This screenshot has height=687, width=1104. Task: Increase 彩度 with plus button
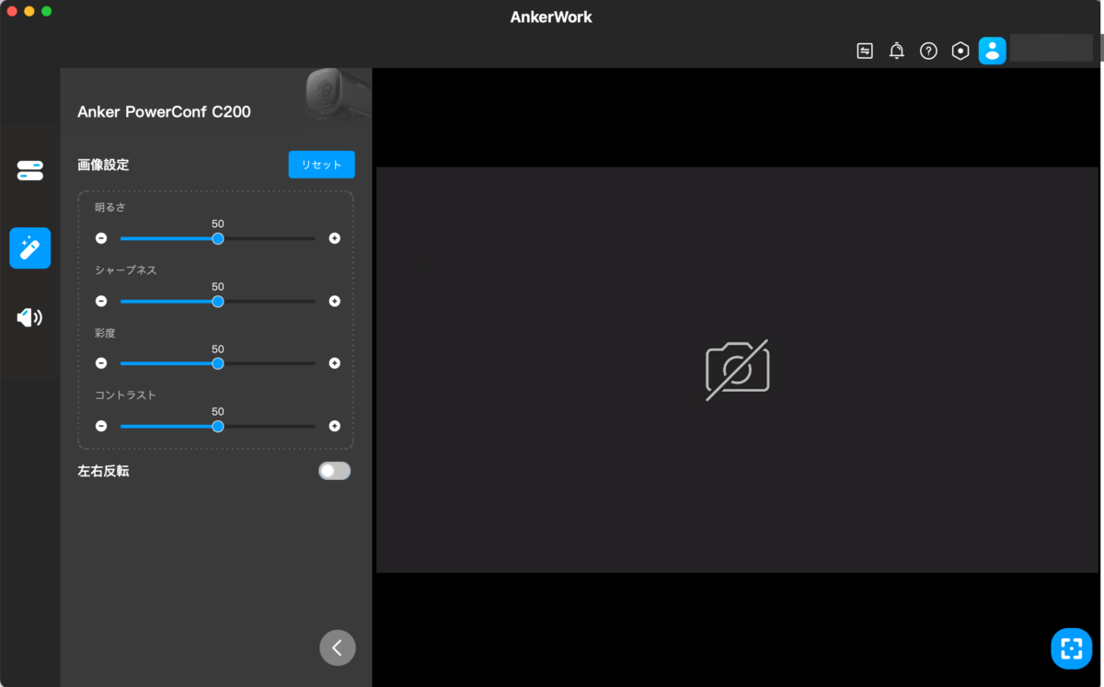(335, 363)
